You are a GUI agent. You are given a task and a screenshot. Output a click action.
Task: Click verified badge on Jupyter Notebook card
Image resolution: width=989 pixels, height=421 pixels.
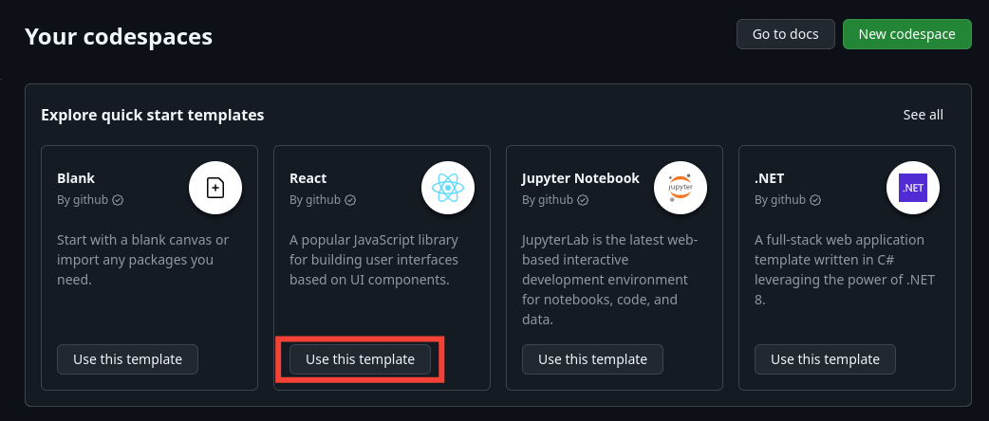click(x=584, y=200)
